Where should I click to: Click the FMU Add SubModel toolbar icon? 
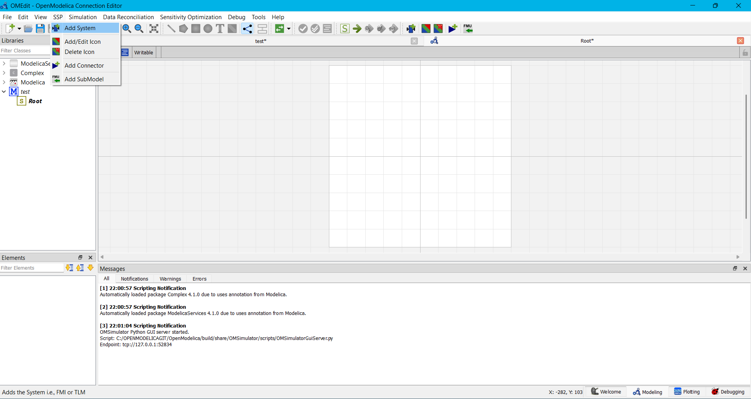coord(468,29)
